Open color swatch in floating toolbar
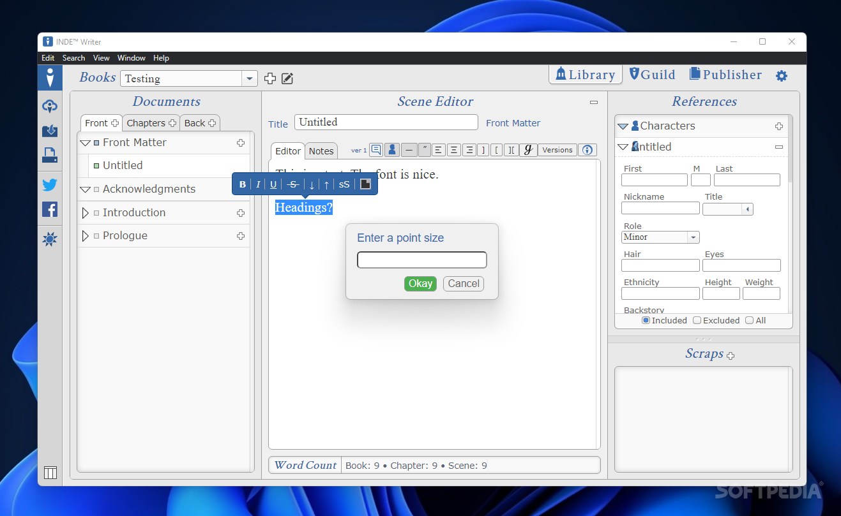 point(366,184)
